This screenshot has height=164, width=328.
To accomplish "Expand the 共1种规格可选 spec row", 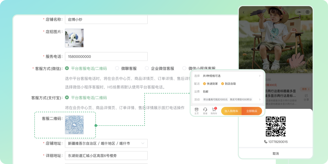I will click(228, 76).
